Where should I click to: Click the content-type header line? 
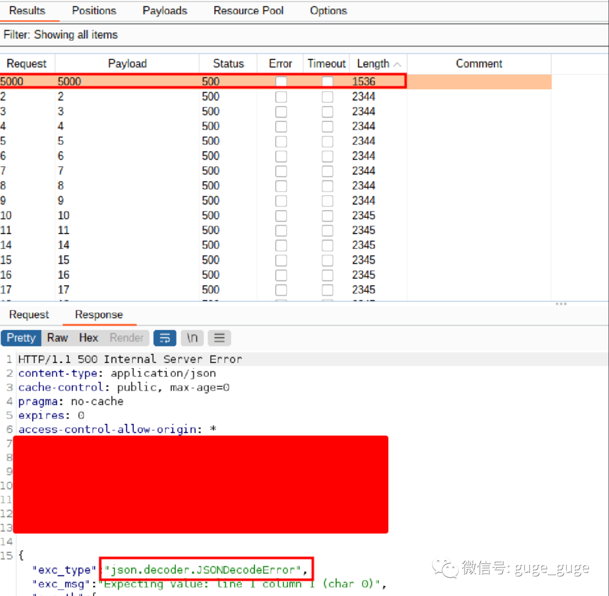[117, 373]
